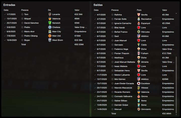The image size is (181, 118).
Task: Open Néstor Lafuente's player profile
Action: click(x=122, y=75)
